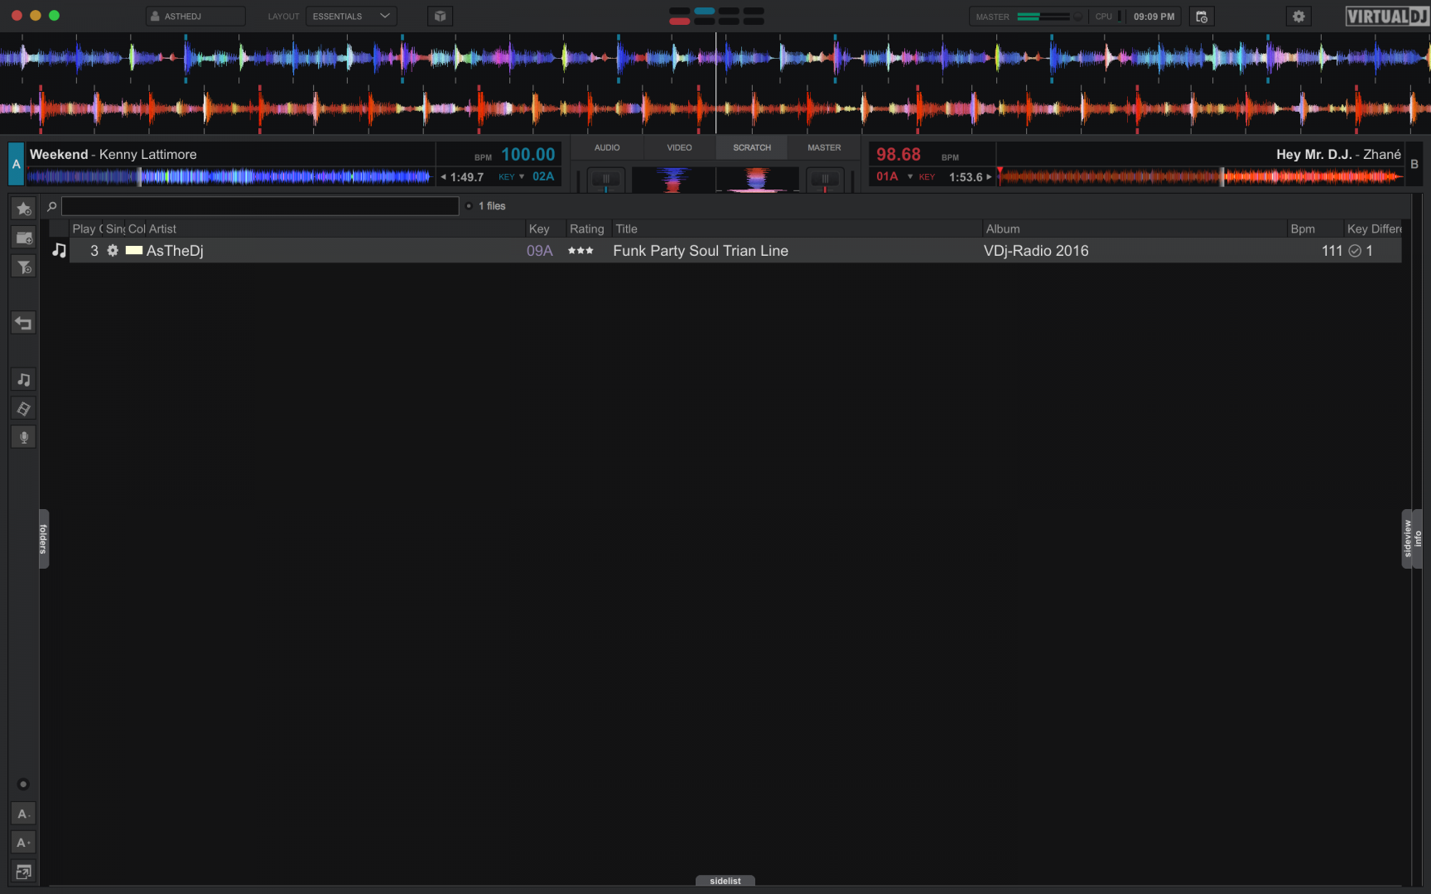The height and width of the screenshot is (894, 1431).
Task: Click the right deck fader slider in mixer
Action: 825,180
